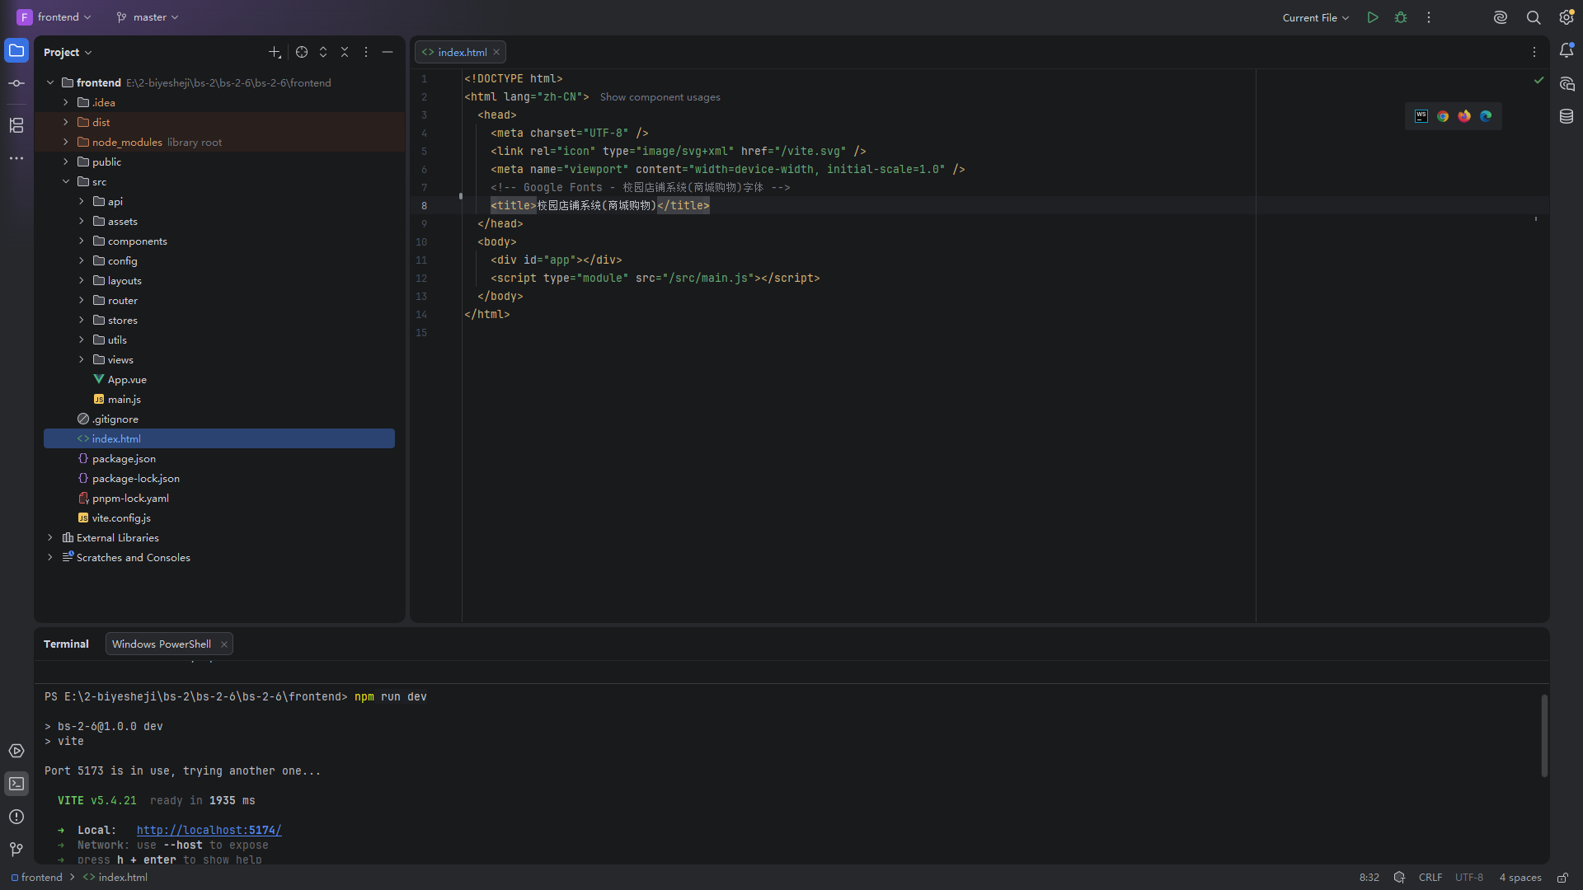This screenshot has width=1583, height=890.
Task: Open the Project view mode dropdown
Action: 68,52
